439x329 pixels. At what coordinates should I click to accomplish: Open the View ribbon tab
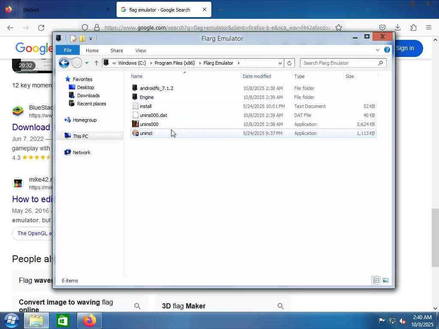coord(141,51)
